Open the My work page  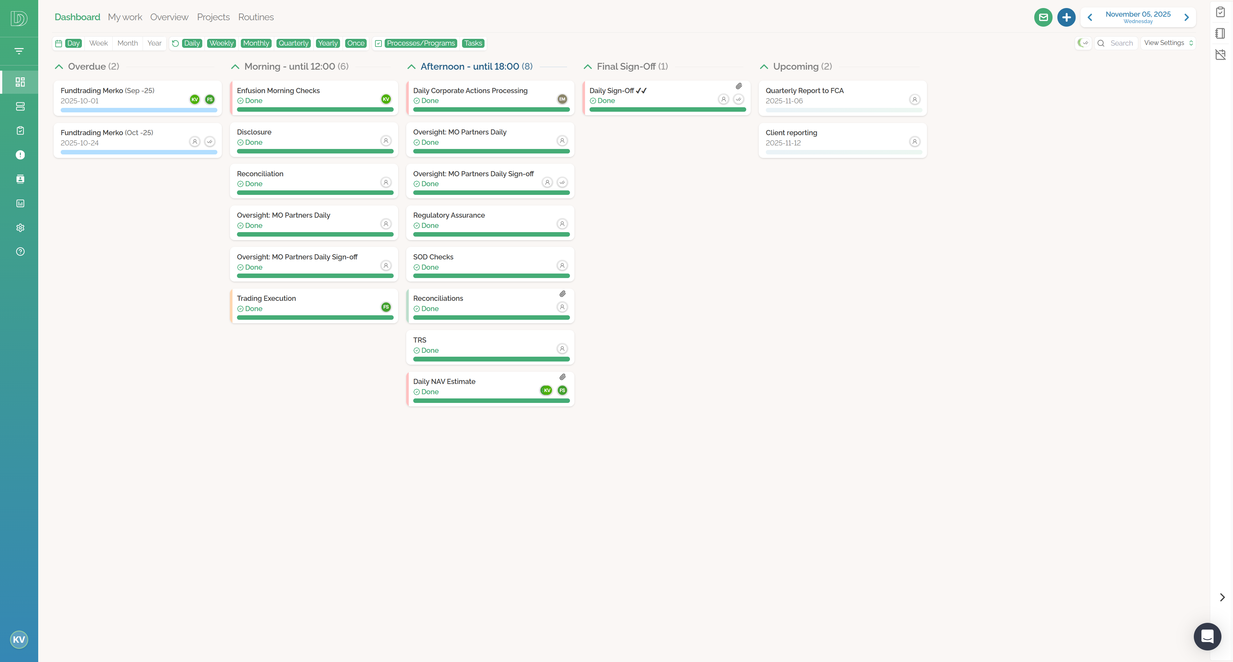tap(125, 17)
